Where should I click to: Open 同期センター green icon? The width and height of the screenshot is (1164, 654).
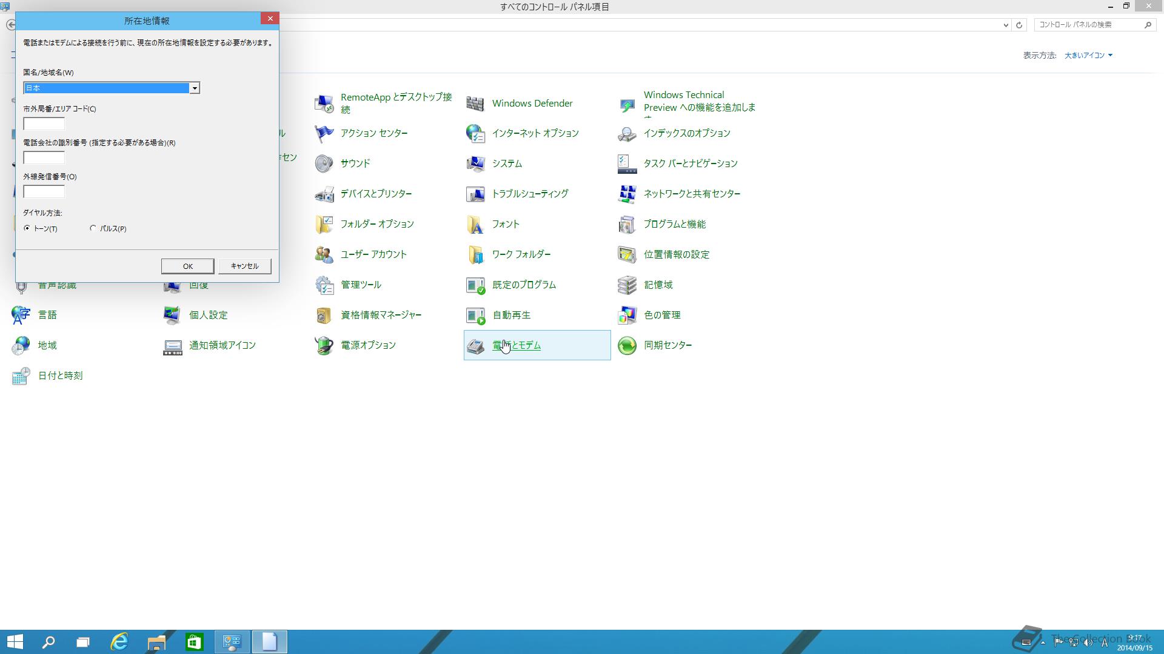click(627, 346)
